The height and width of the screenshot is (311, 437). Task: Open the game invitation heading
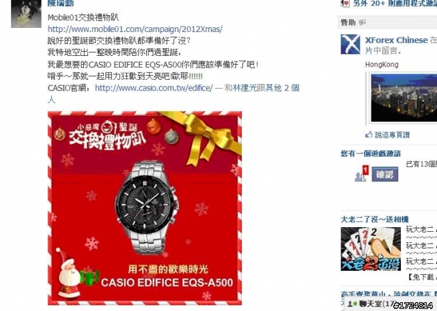[x=371, y=153]
